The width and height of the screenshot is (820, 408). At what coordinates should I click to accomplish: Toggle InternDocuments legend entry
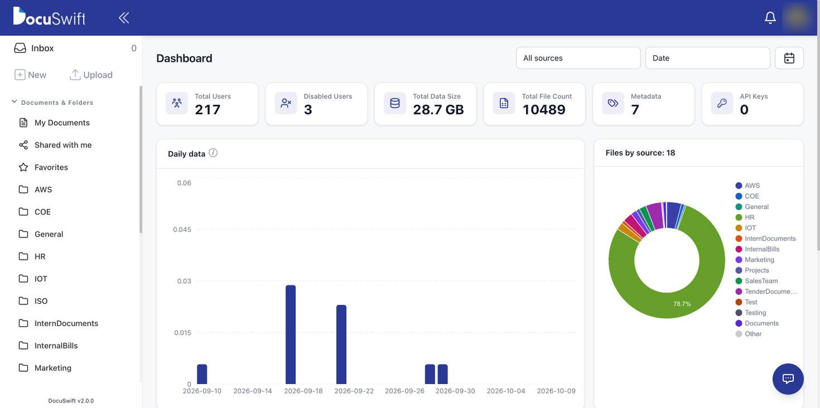[765, 239]
